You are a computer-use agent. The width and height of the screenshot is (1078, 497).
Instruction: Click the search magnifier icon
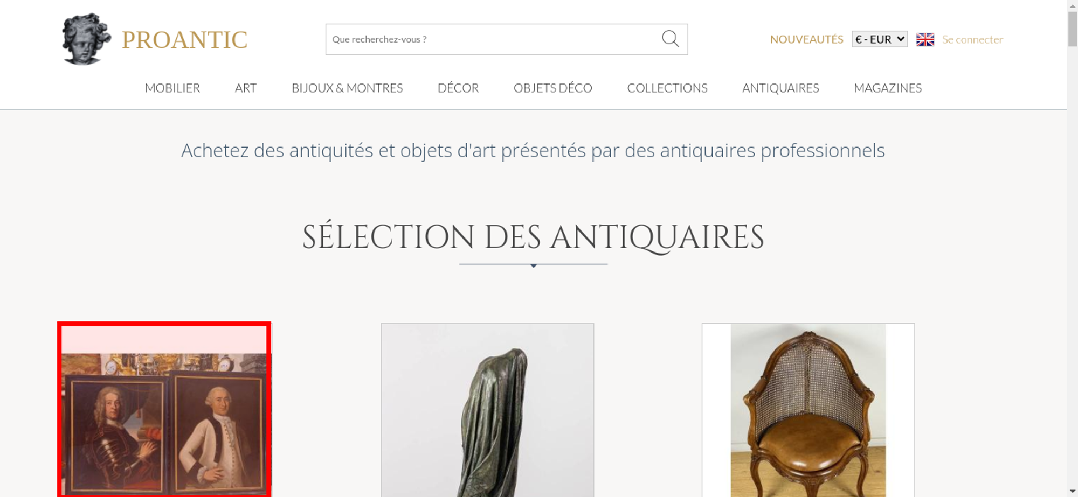pos(670,39)
